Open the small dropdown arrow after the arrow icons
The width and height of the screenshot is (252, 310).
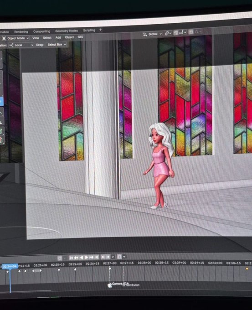(113, 257)
